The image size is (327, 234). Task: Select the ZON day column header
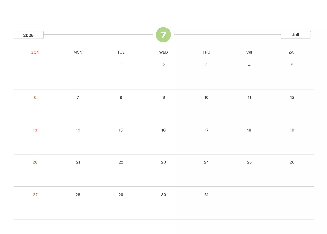[35, 52]
